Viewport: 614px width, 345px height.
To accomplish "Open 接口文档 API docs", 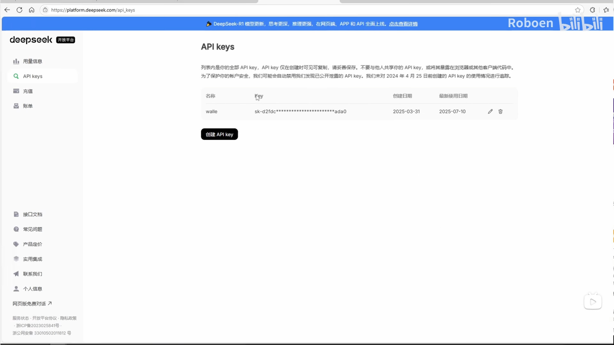I will tap(32, 214).
